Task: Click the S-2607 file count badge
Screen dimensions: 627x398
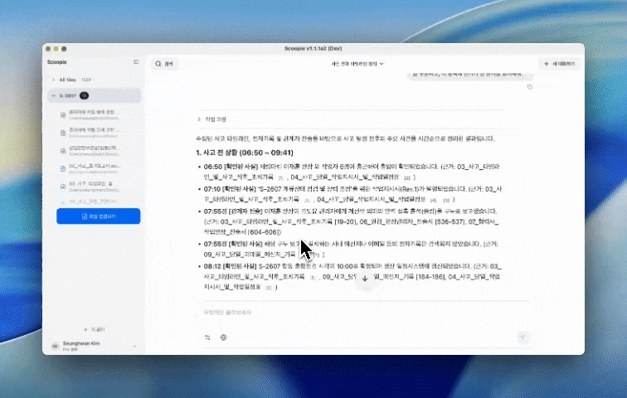Action: pos(84,95)
